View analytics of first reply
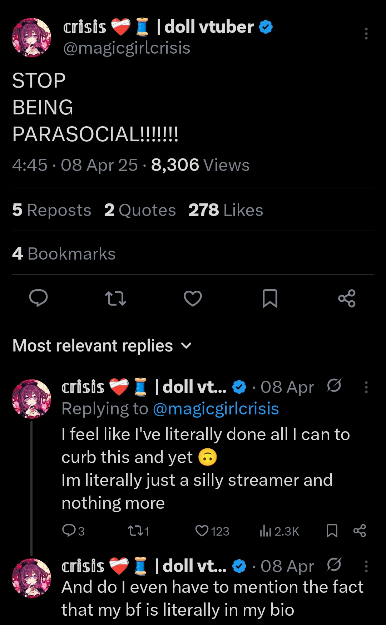 [x=266, y=531]
